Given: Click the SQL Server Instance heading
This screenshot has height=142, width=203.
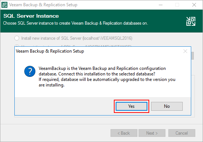Looking at the screenshot, I should (31, 16).
